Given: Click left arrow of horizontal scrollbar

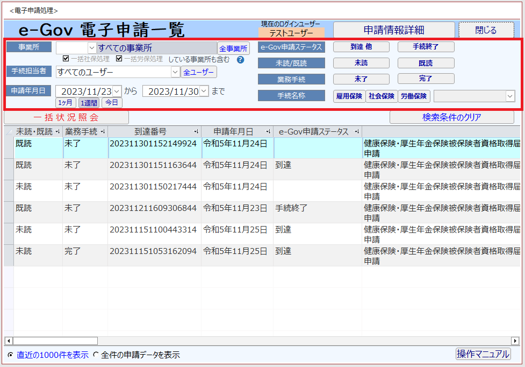Looking at the screenshot, I should pyautogui.click(x=8, y=341).
